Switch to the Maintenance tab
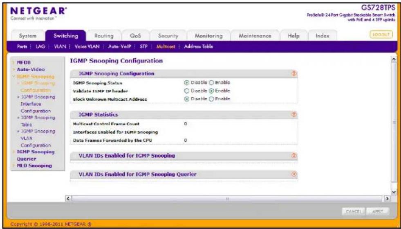 (255, 36)
